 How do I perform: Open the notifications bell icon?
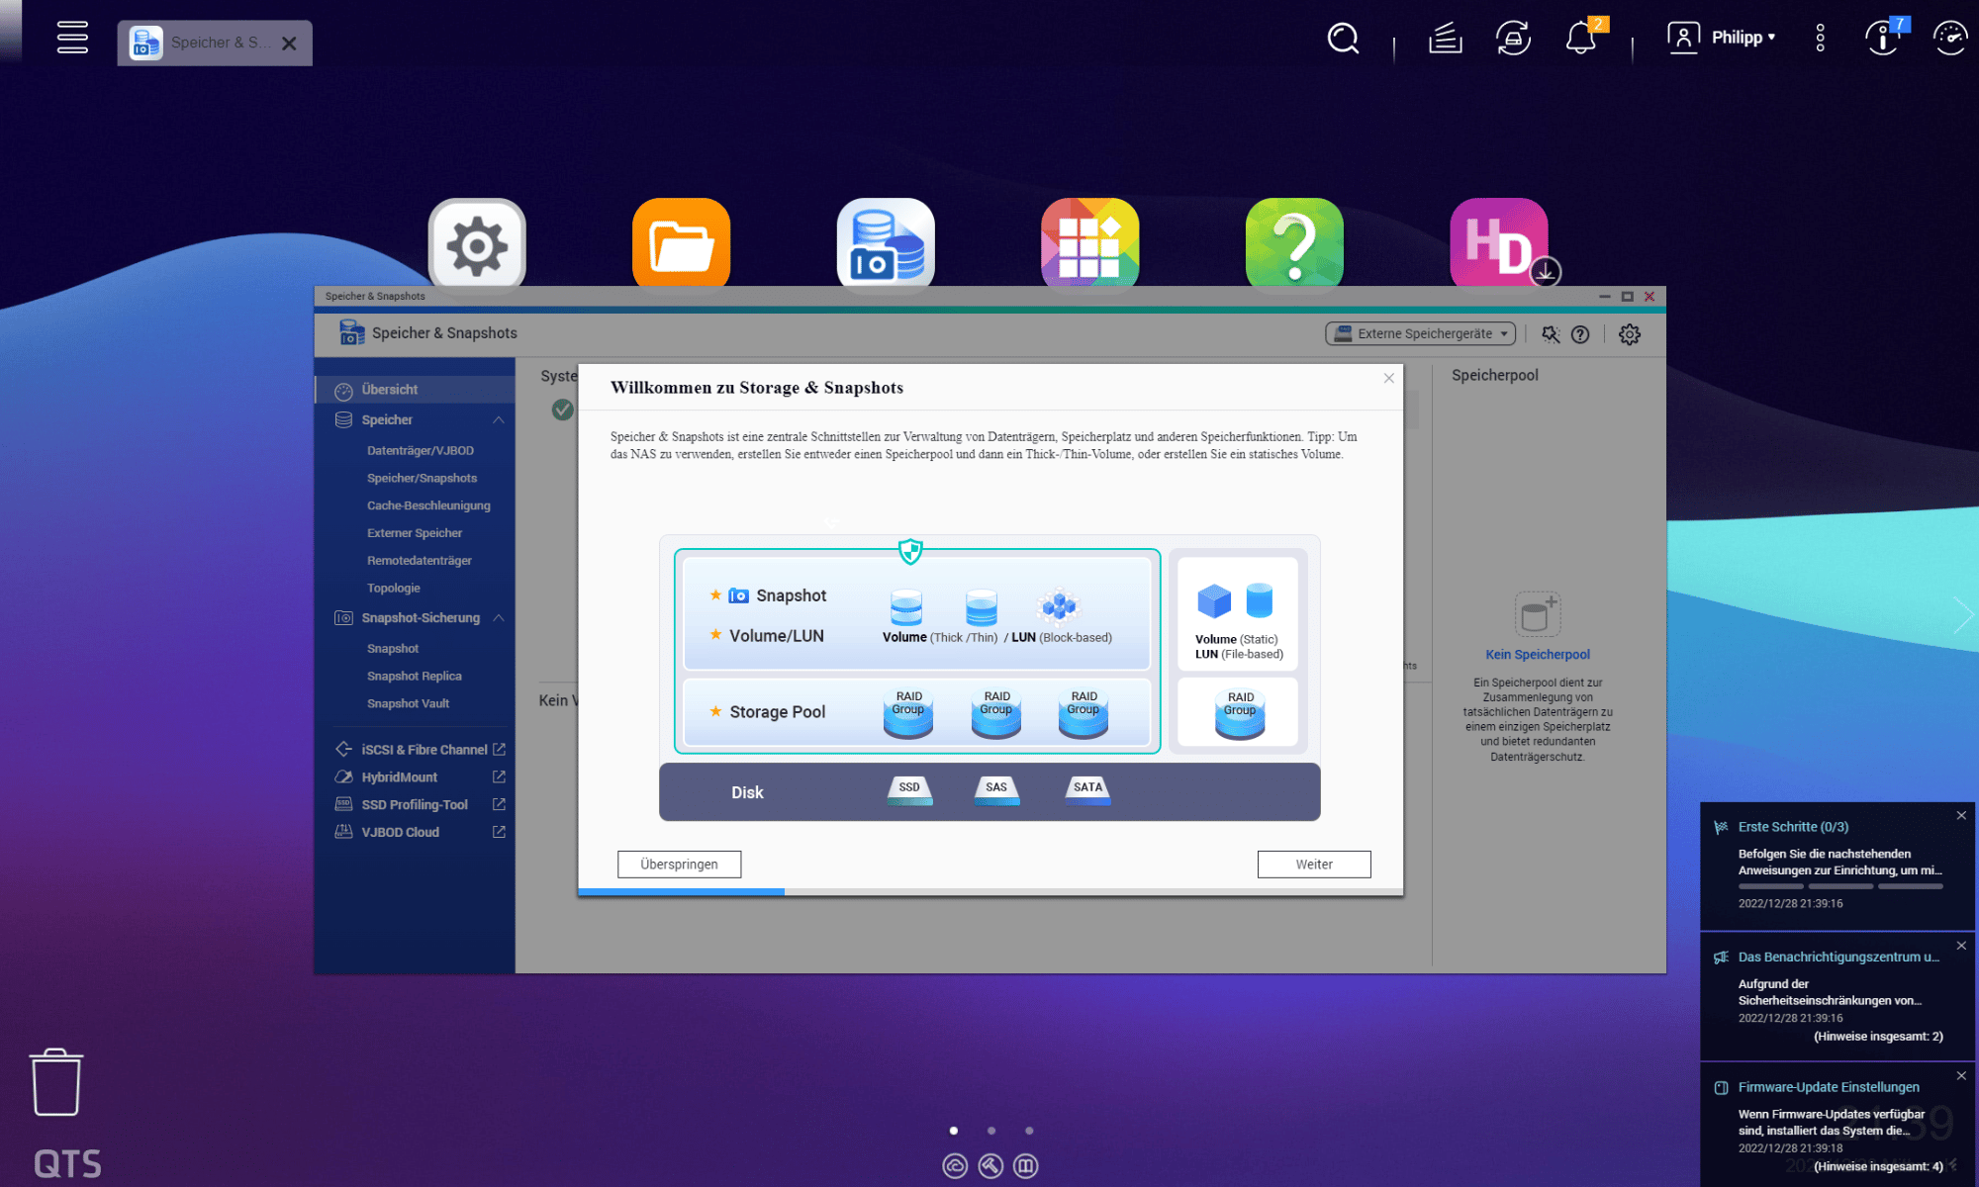1580,39
